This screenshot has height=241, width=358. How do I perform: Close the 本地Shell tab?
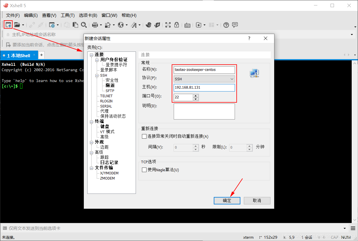[34, 55]
